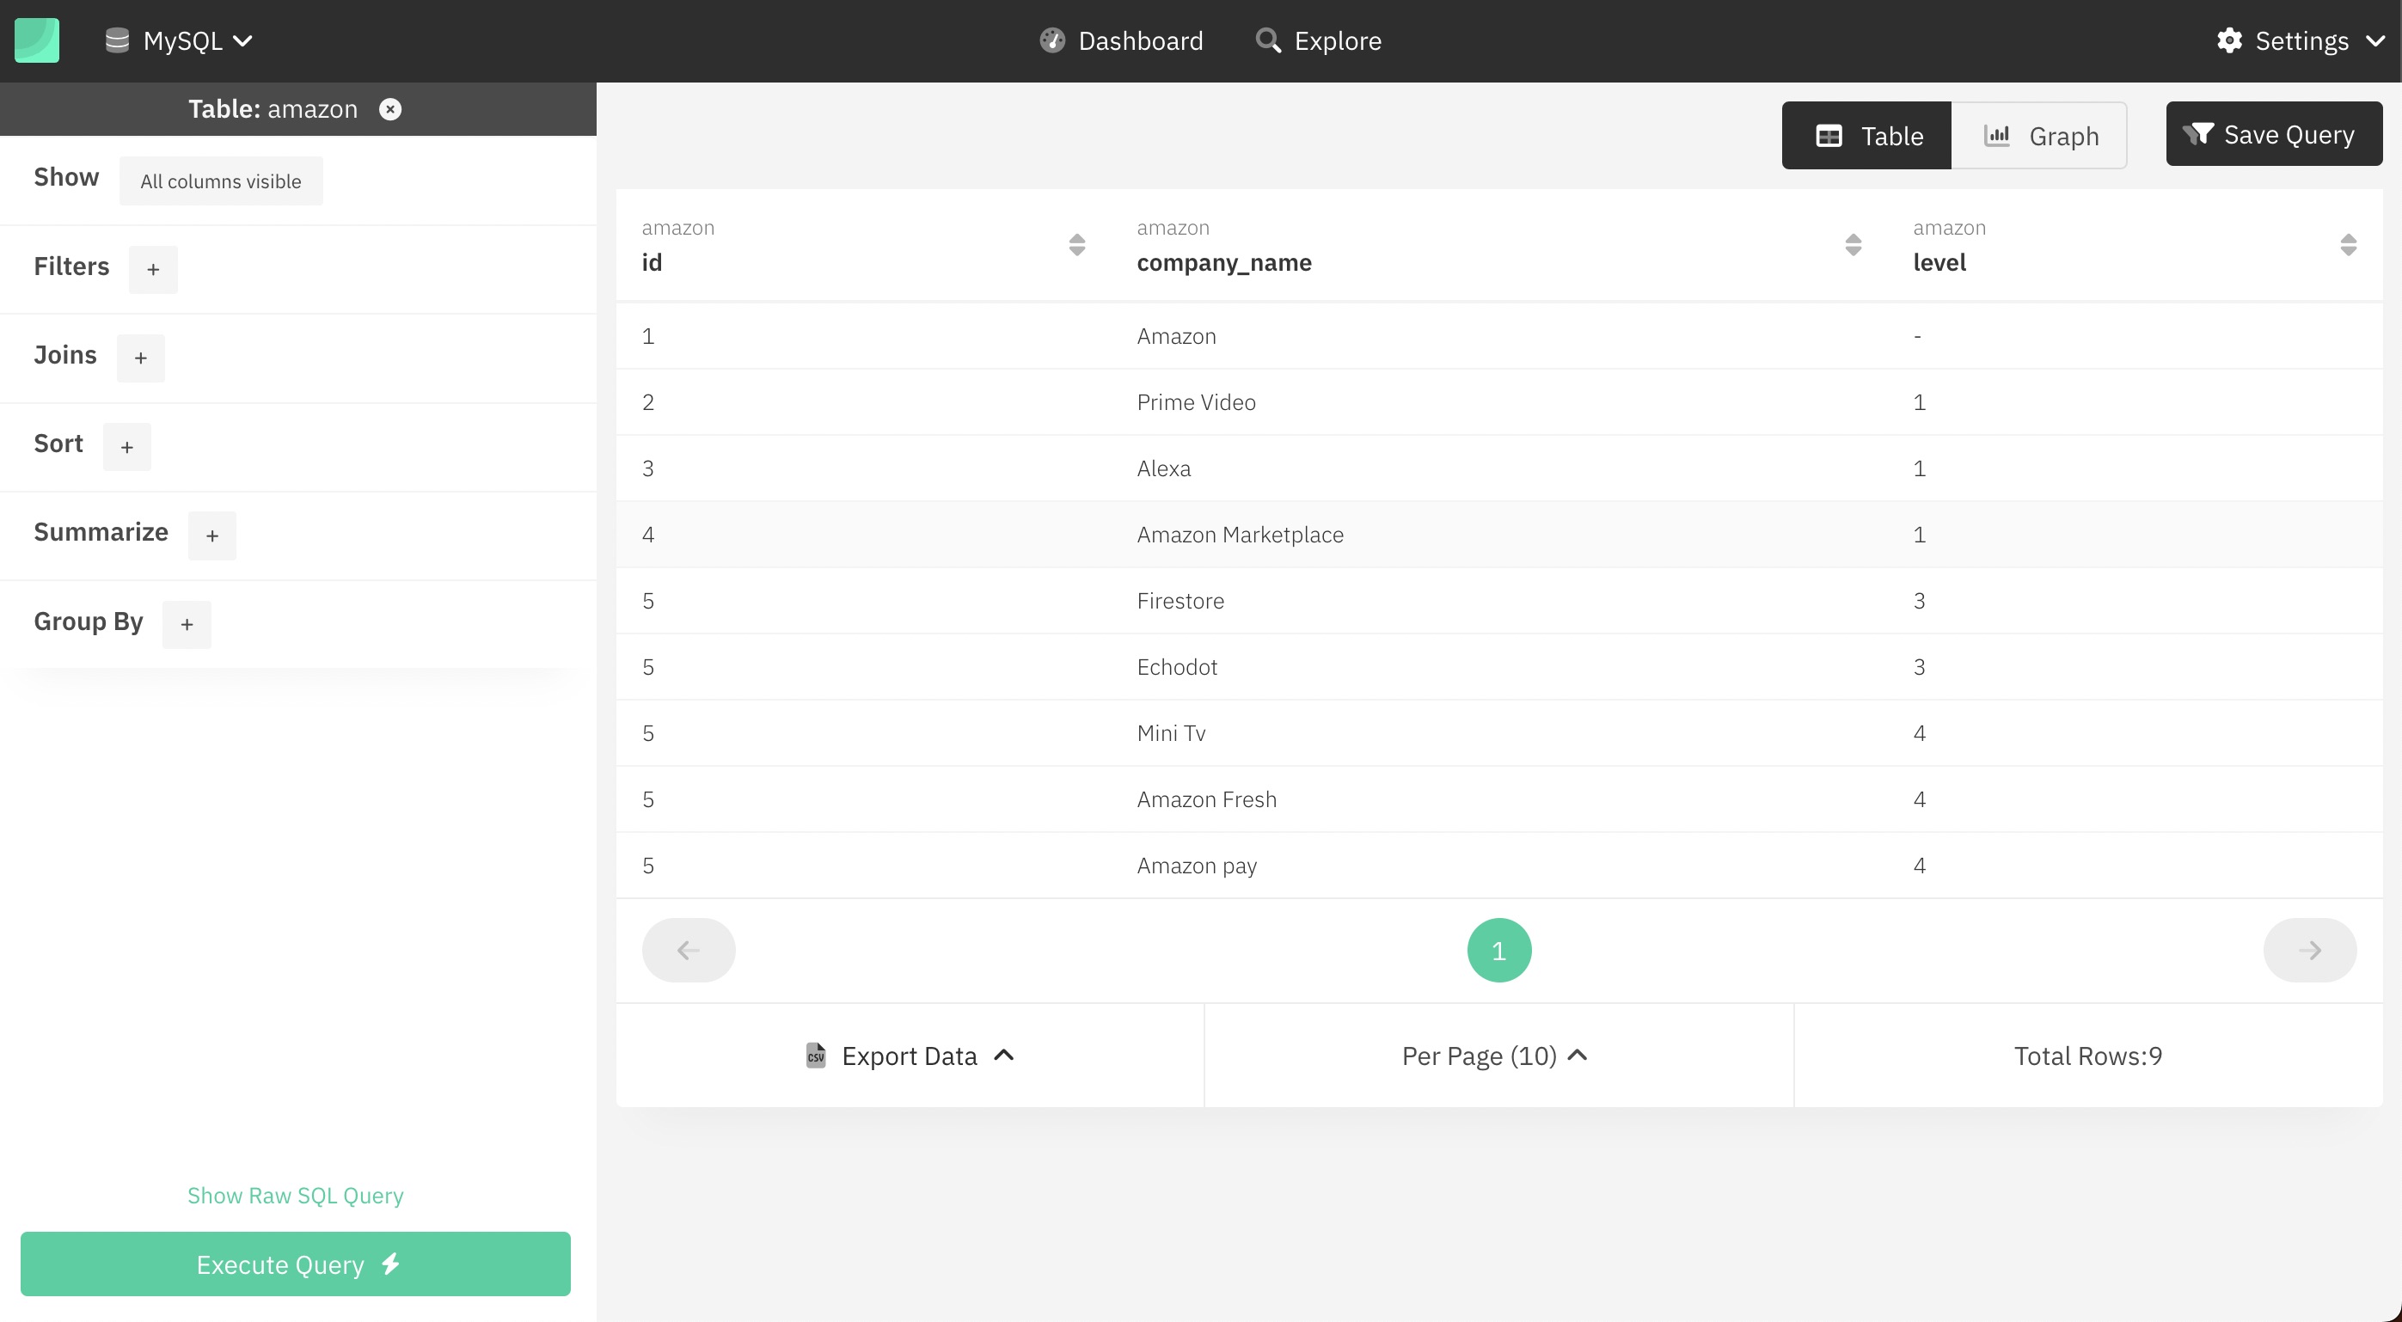Select the Firestore cell
Viewport: 2402px width, 1322px height.
click(x=1180, y=600)
